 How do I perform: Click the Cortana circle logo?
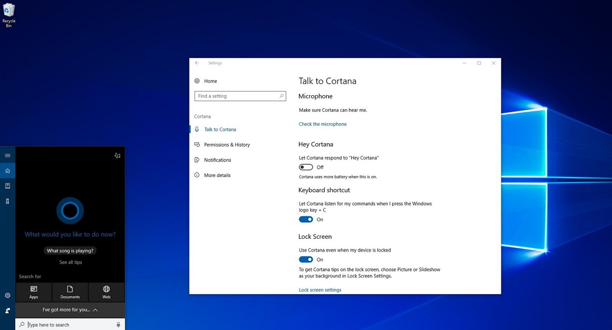pos(70,210)
